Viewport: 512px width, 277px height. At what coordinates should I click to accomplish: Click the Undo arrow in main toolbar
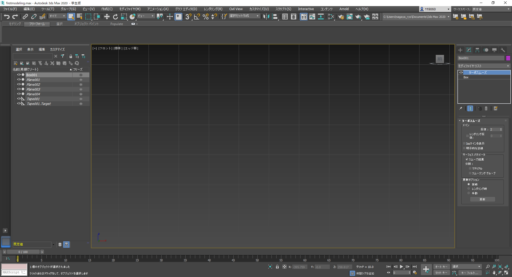7,17
